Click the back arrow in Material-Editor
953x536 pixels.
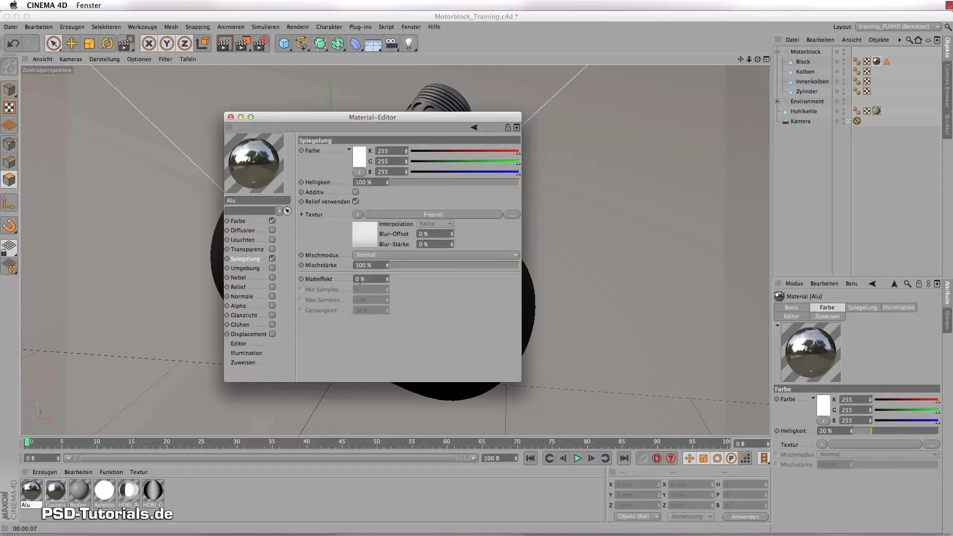tap(474, 128)
